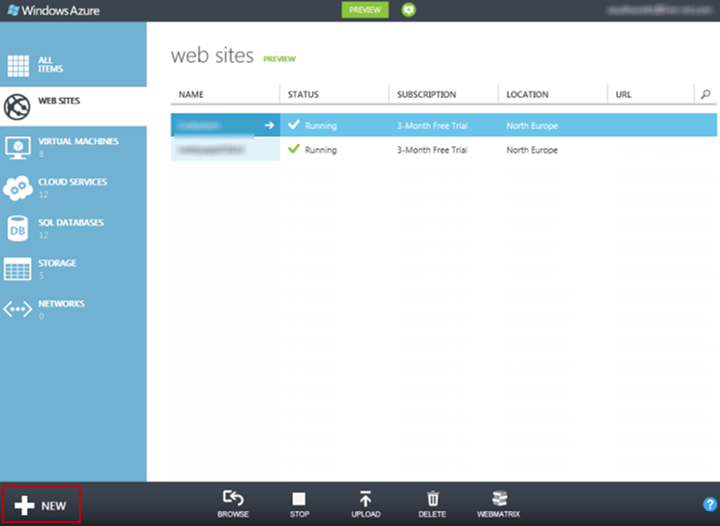Open the SQL Databases DB icon
Screen dimensions: 720x526
[x=17, y=229]
